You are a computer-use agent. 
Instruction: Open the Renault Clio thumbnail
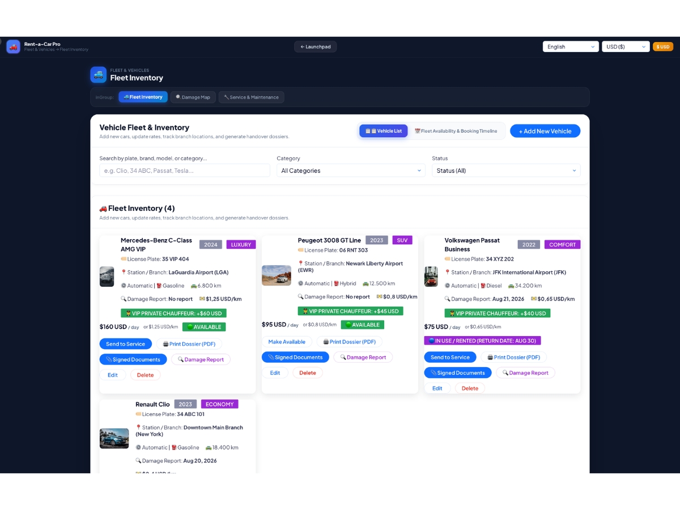(114, 439)
